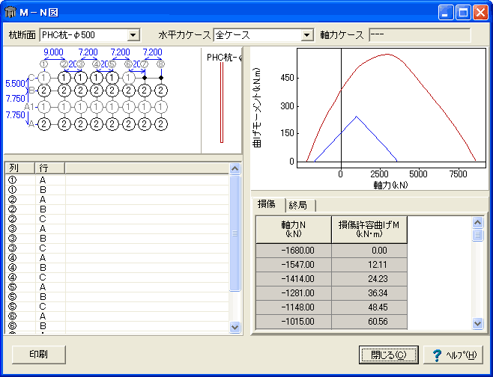
Task: Select list row ⑤ C
Action: point(117,307)
